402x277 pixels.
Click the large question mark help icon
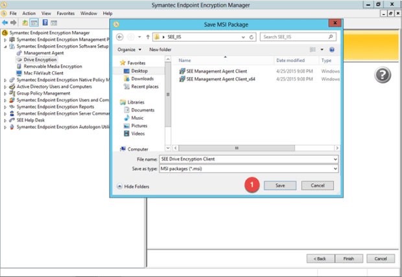click(x=383, y=76)
